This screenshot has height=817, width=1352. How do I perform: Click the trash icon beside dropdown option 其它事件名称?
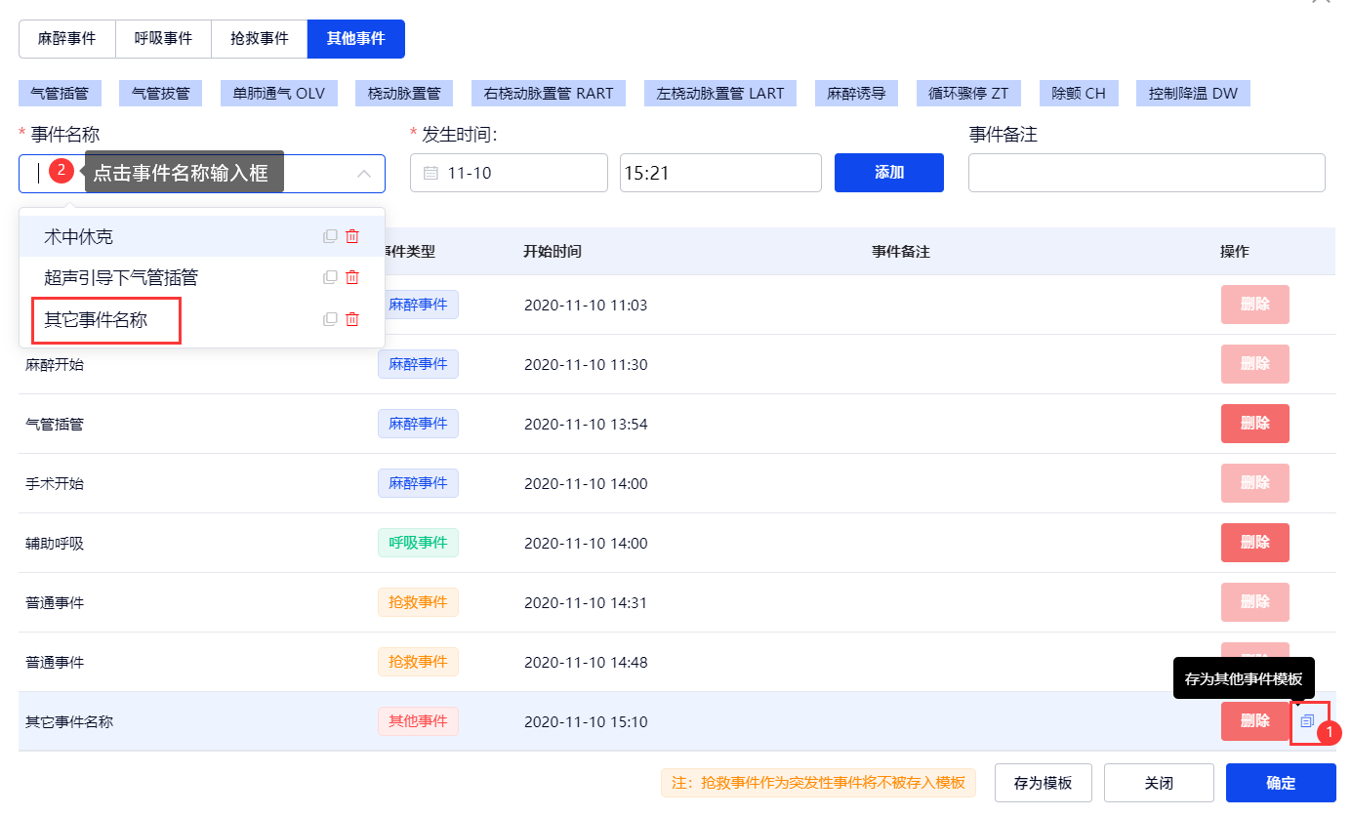click(352, 319)
